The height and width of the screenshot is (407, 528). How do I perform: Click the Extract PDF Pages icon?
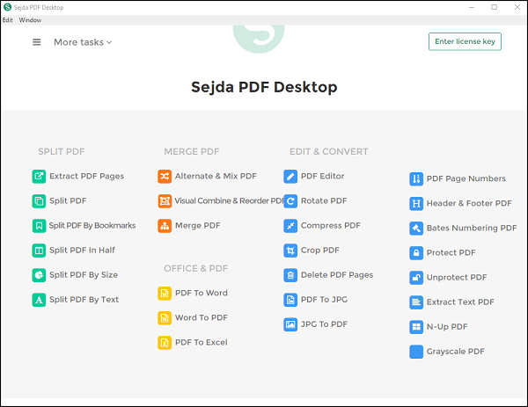click(x=39, y=177)
